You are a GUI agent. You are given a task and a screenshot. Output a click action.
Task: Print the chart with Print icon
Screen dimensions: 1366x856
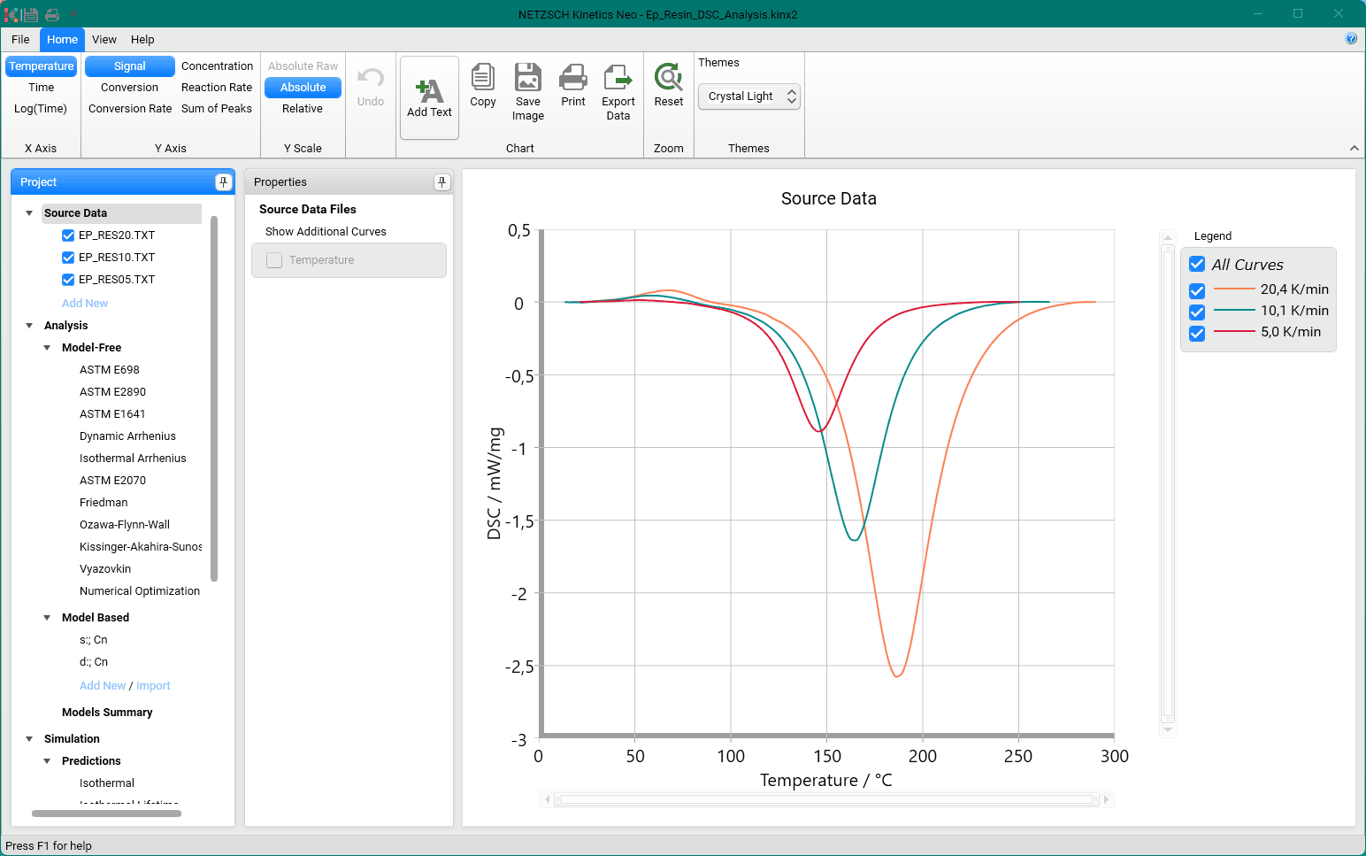pos(573,78)
